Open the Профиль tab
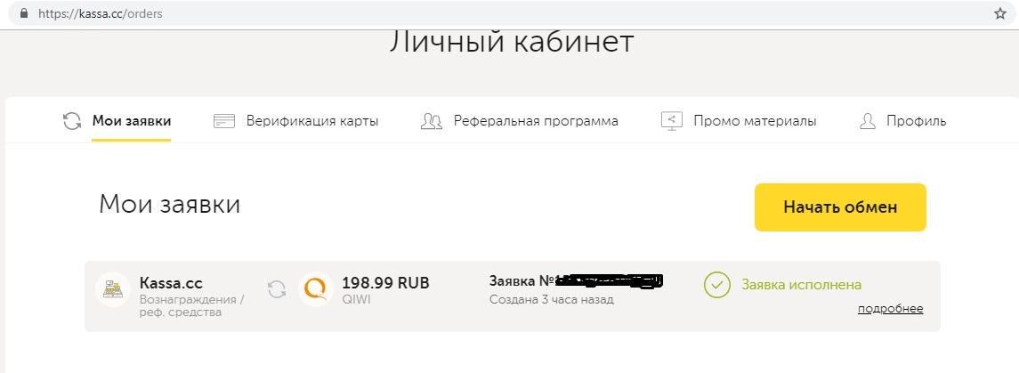The image size is (1019, 373). pos(917,121)
